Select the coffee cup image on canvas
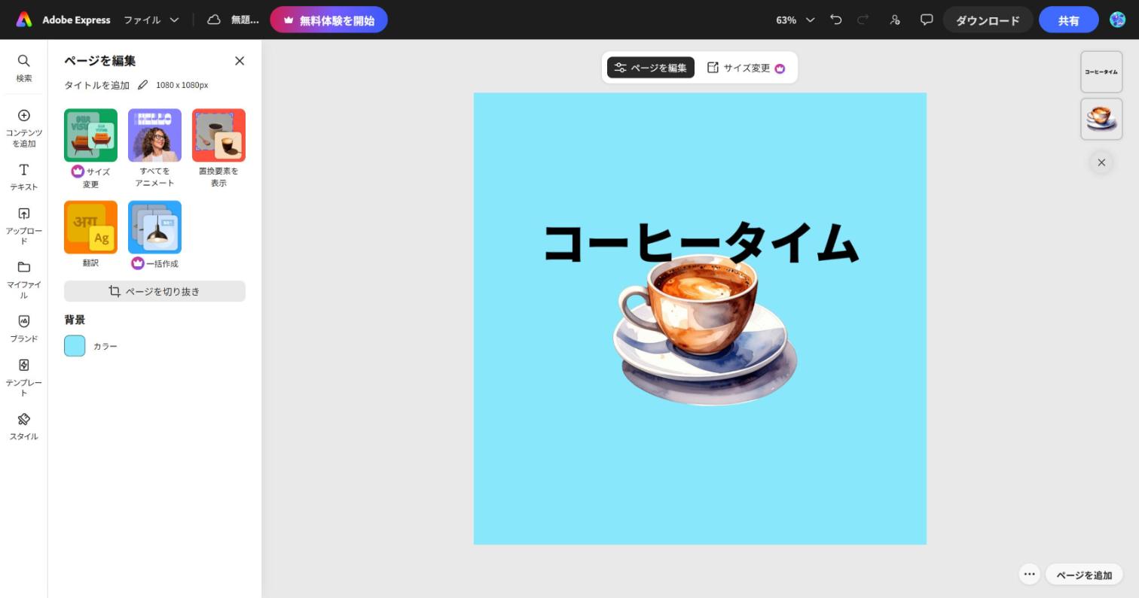Viewport: 1139px width, 598px height. [705, 331]
